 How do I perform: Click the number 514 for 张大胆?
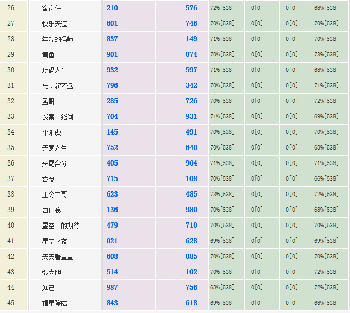click(x=112, y=272)
